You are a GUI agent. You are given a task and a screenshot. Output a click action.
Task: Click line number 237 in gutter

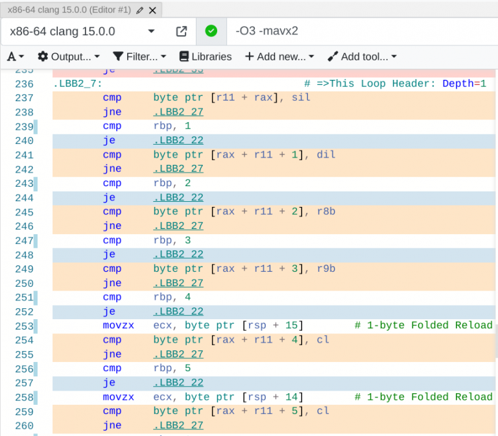pyautogui.click(x=24, y=98)
